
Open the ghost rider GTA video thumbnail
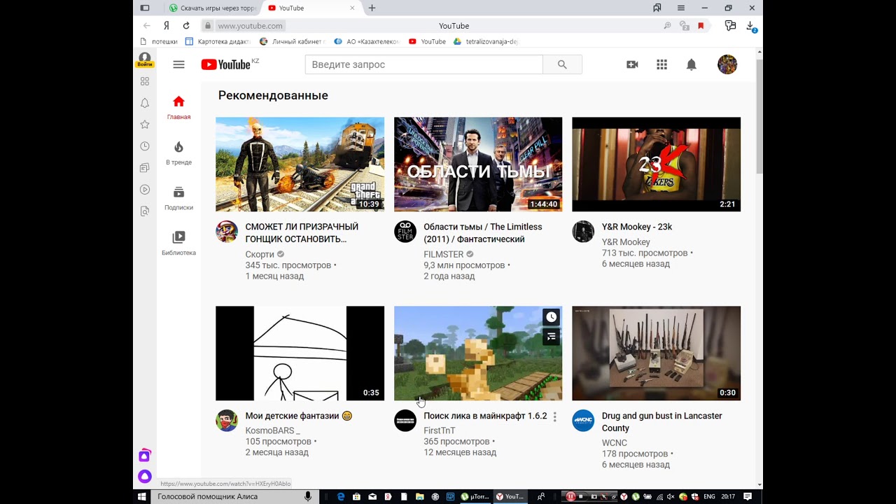pyautogui.click(x=300, y=164)
